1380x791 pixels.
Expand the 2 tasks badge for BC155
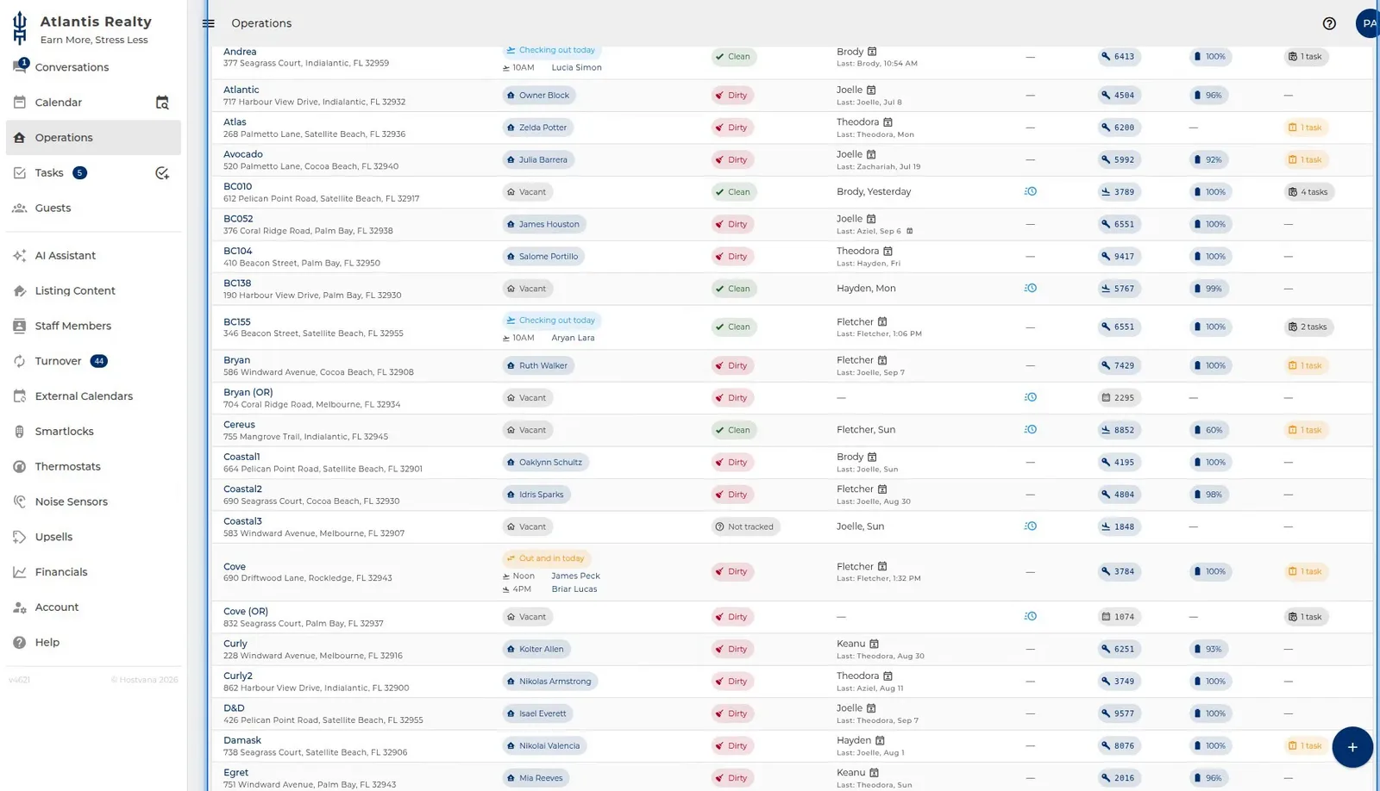pyautogui.click(x=1308, y=327)
